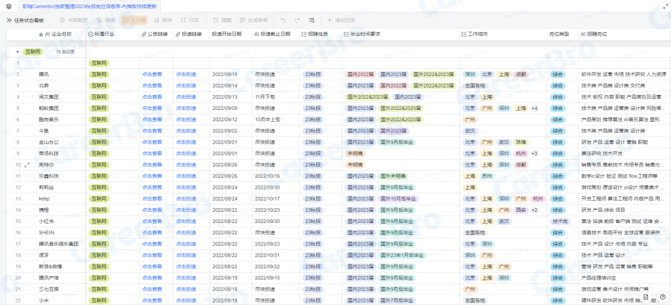Screen dimensions: 671x305
Task: Open the 提醒 reminder tool
Action: [222, 20]
